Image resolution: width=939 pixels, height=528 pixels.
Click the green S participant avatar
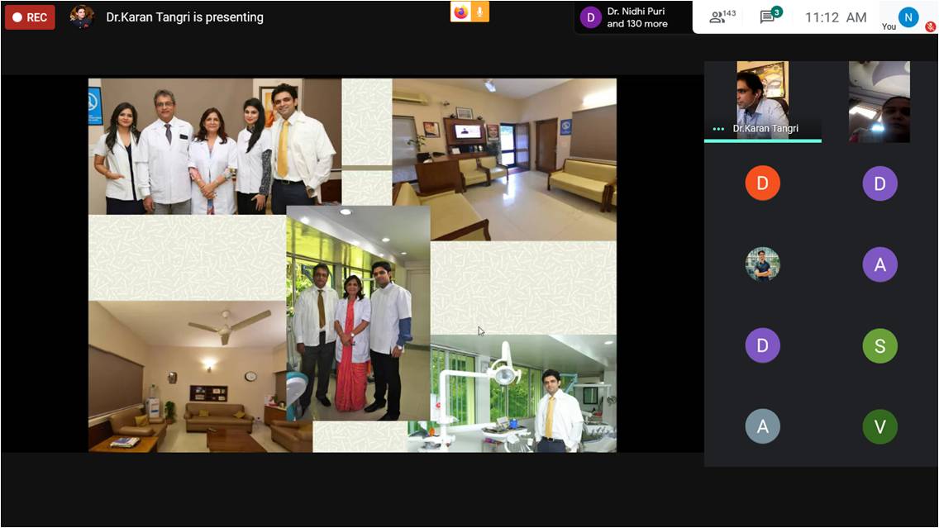pyautogui.click(x=879, y=346)
